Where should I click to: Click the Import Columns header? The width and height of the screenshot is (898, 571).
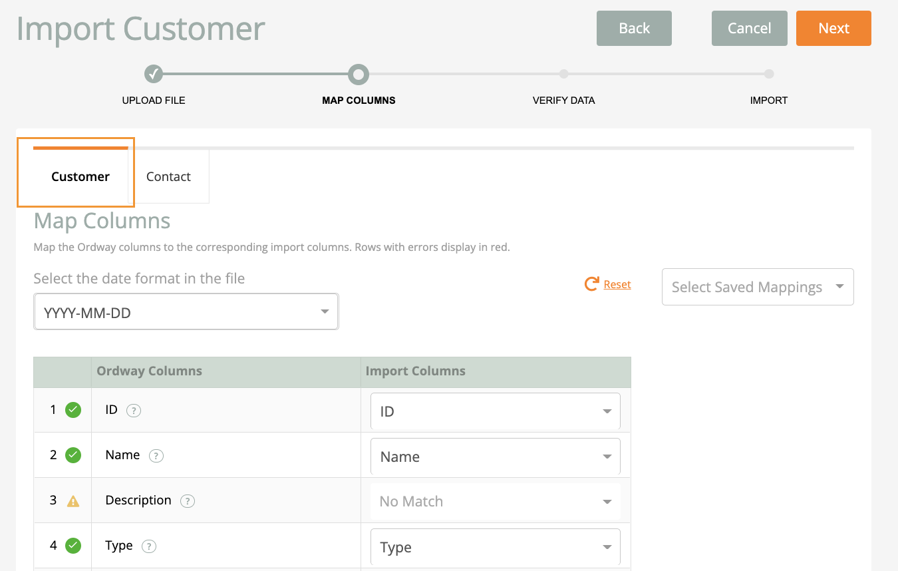[x=416, y=371]
